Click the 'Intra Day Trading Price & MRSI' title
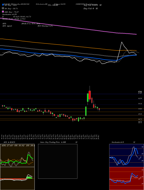The width and height of the screenshot is (144, 190). [59, 142]
